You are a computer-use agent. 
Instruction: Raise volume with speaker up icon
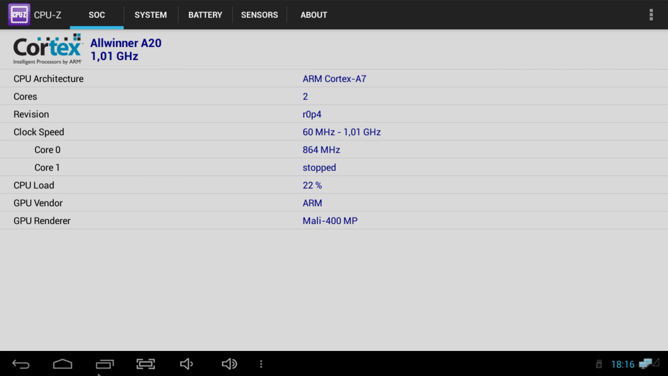[x=229, y=364]
